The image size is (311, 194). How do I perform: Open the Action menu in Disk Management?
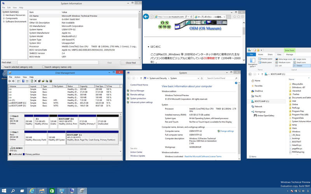point(17,77)
